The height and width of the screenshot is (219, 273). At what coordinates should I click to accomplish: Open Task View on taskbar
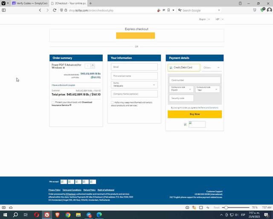click(x=26, y=215)
